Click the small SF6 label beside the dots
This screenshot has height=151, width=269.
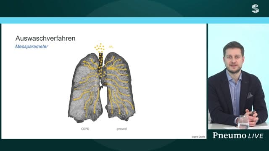(111, 47)
